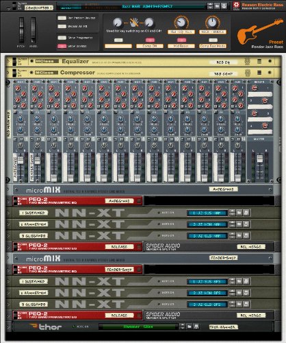Click the first Spider Audio REL MERGE label
This screenshot has height=343, width=286.
tap(251, 247)
